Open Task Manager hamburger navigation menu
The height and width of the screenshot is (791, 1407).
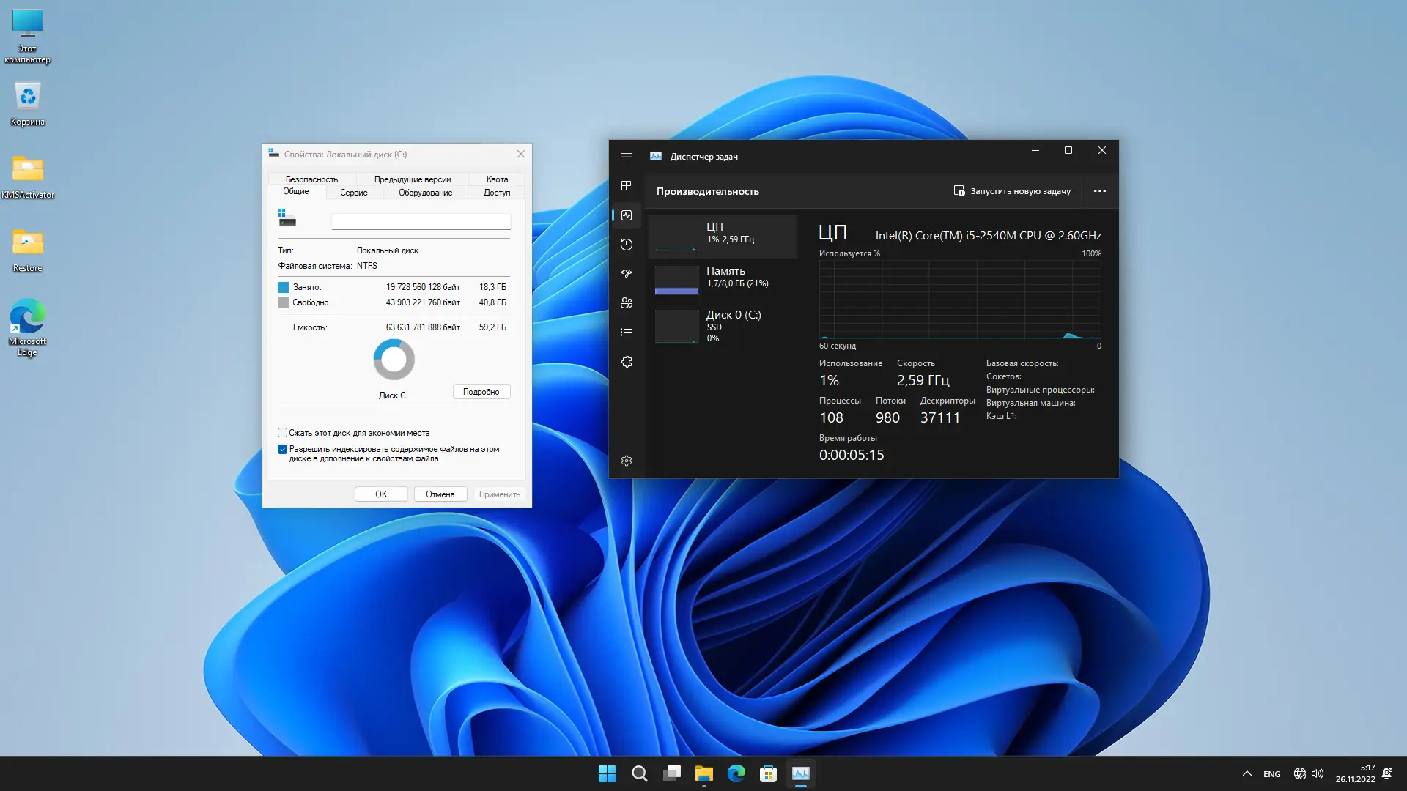pos(626,157)
